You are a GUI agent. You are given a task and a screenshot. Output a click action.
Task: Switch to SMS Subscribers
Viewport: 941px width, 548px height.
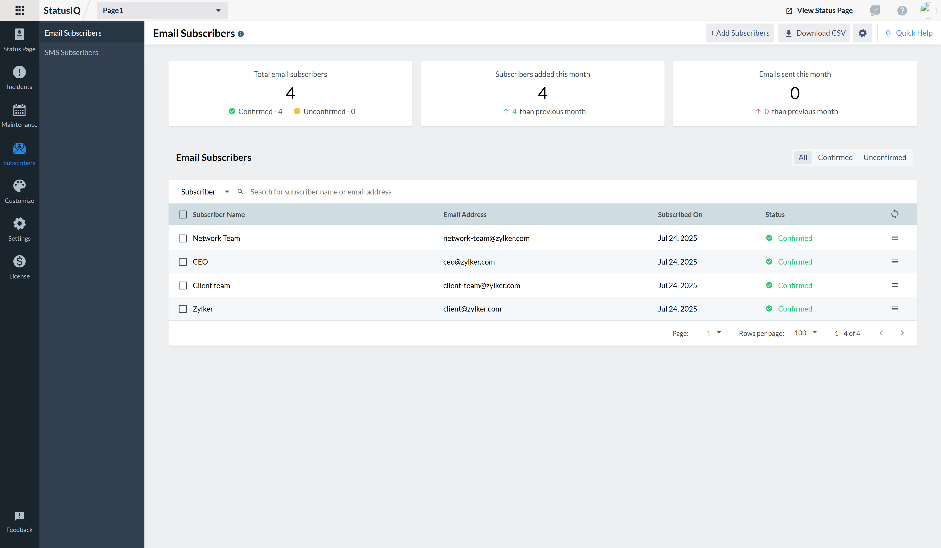pos(71,52)
